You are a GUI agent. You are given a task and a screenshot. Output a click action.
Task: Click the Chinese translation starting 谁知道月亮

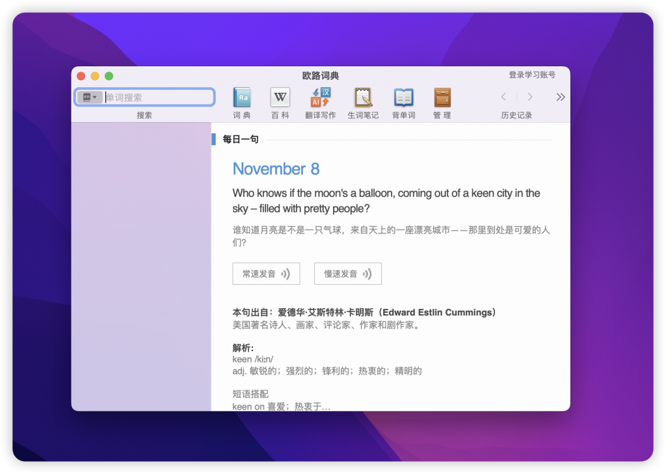click(x=391, y=236)
